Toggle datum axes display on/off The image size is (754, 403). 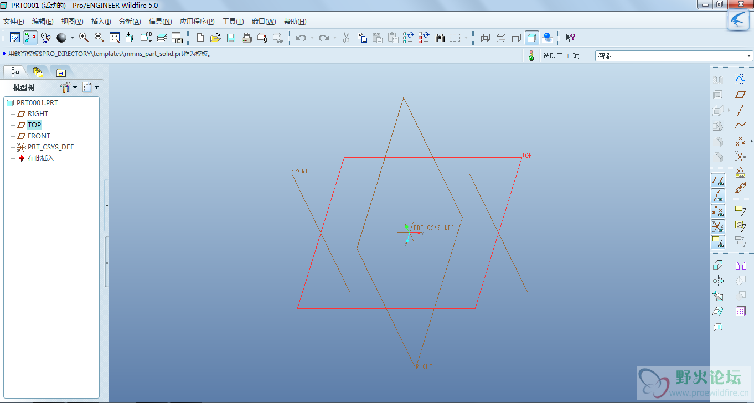(718, 195)
